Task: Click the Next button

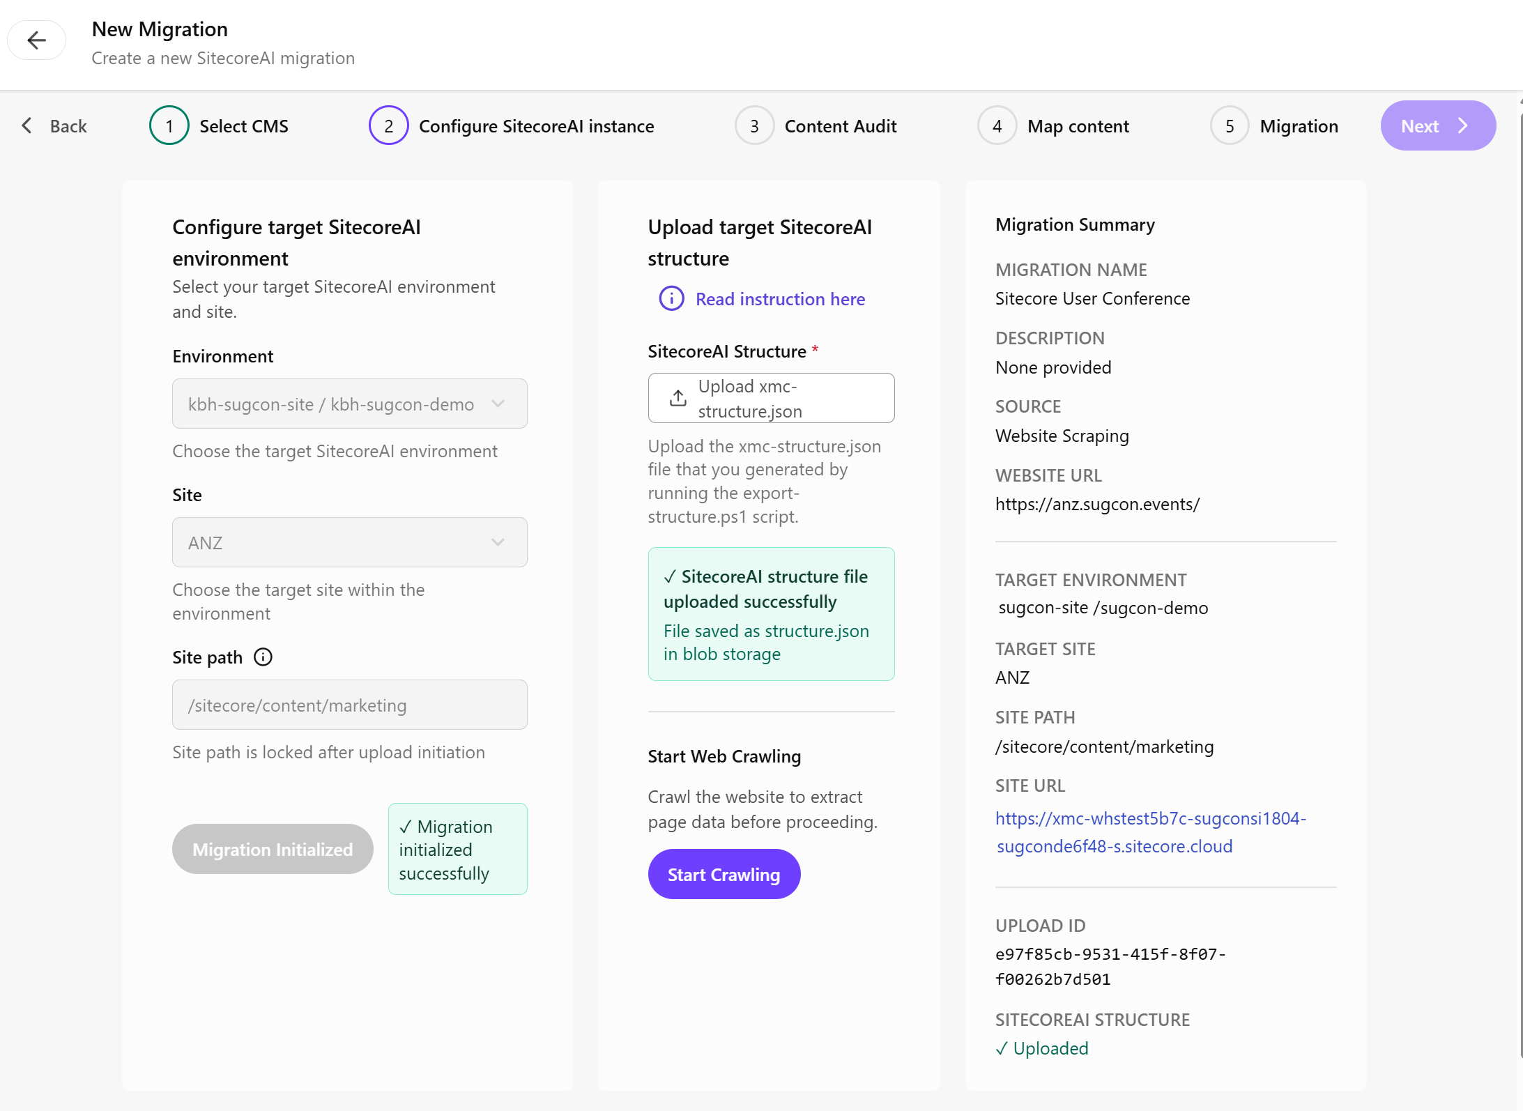Action: pos(1438,125)
